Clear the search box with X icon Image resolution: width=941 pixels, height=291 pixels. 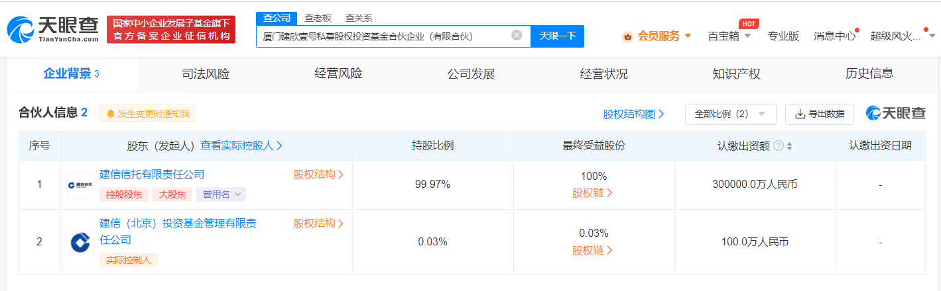517,35
